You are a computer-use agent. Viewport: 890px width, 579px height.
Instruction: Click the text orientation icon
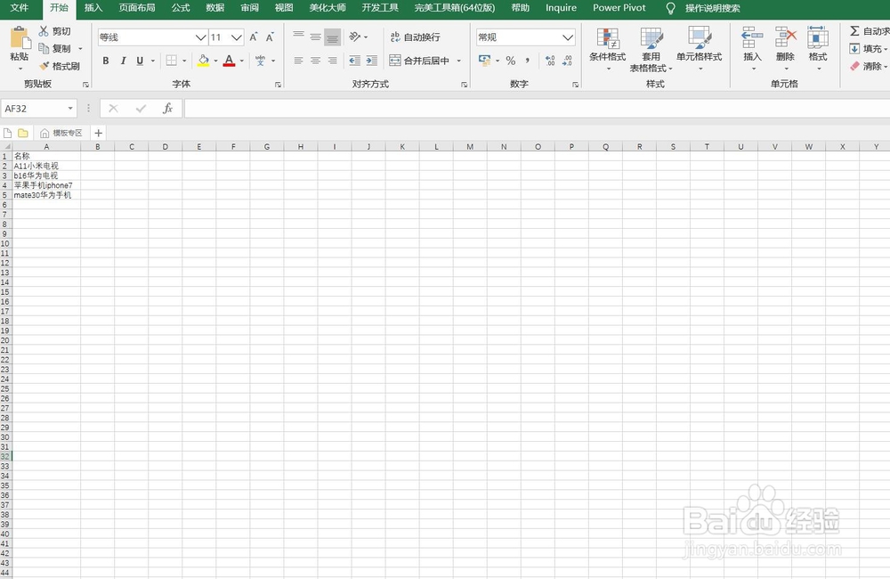click(355, 37)
